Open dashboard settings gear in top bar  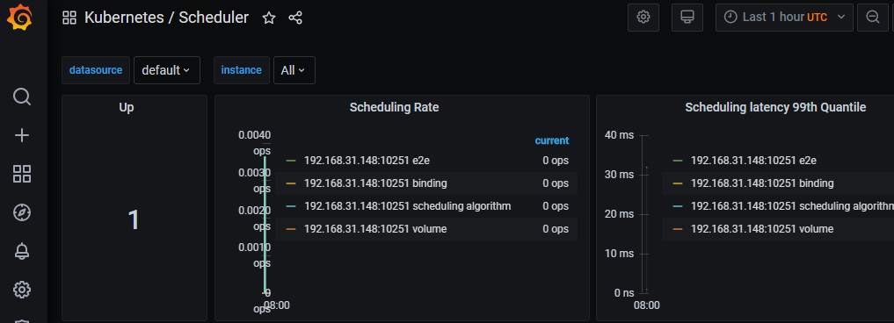click(x=643, y=18)
